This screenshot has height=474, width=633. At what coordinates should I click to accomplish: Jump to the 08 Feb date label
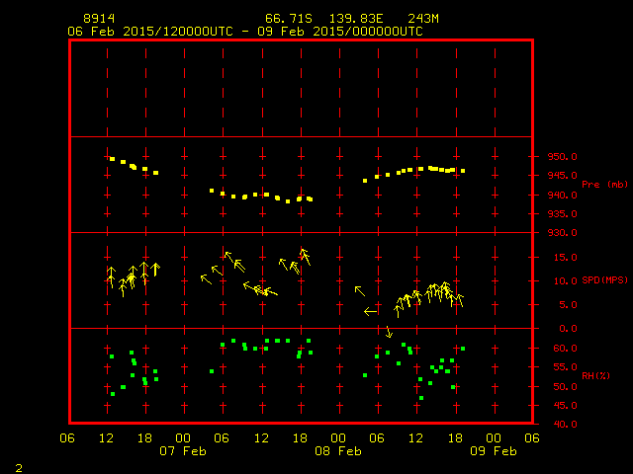338,450
